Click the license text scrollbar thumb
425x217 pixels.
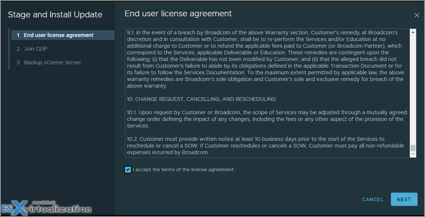pos(413,148)
